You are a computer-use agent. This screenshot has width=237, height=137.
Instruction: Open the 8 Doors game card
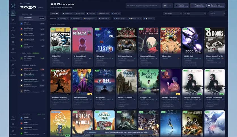pos(215,47)
